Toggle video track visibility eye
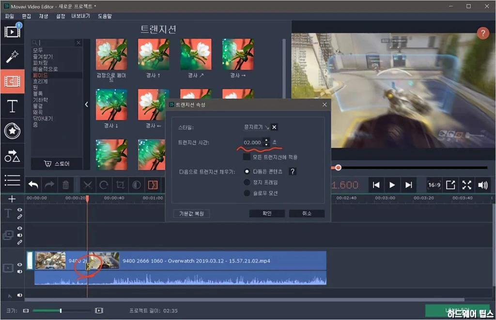The height and width of the screenshot is (320, 496). [x=19, y=265]
